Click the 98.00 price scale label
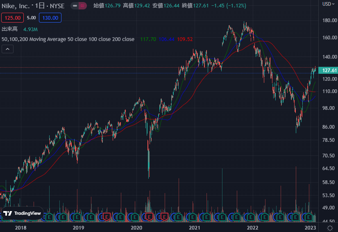 tap(328, 108)
